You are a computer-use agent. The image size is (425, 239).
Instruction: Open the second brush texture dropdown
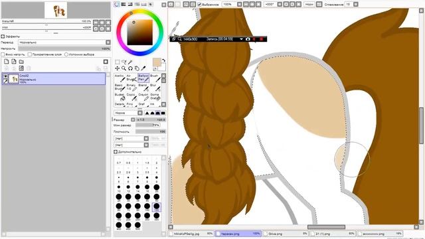point(131,145)
